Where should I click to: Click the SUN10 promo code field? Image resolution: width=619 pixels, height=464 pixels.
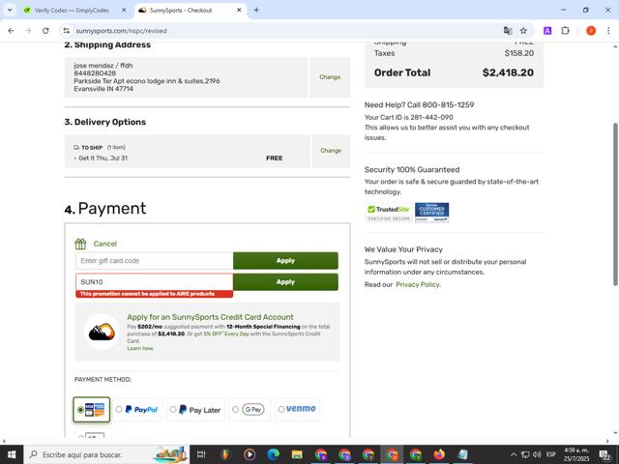pyautogui.click(x=155, y=281)
